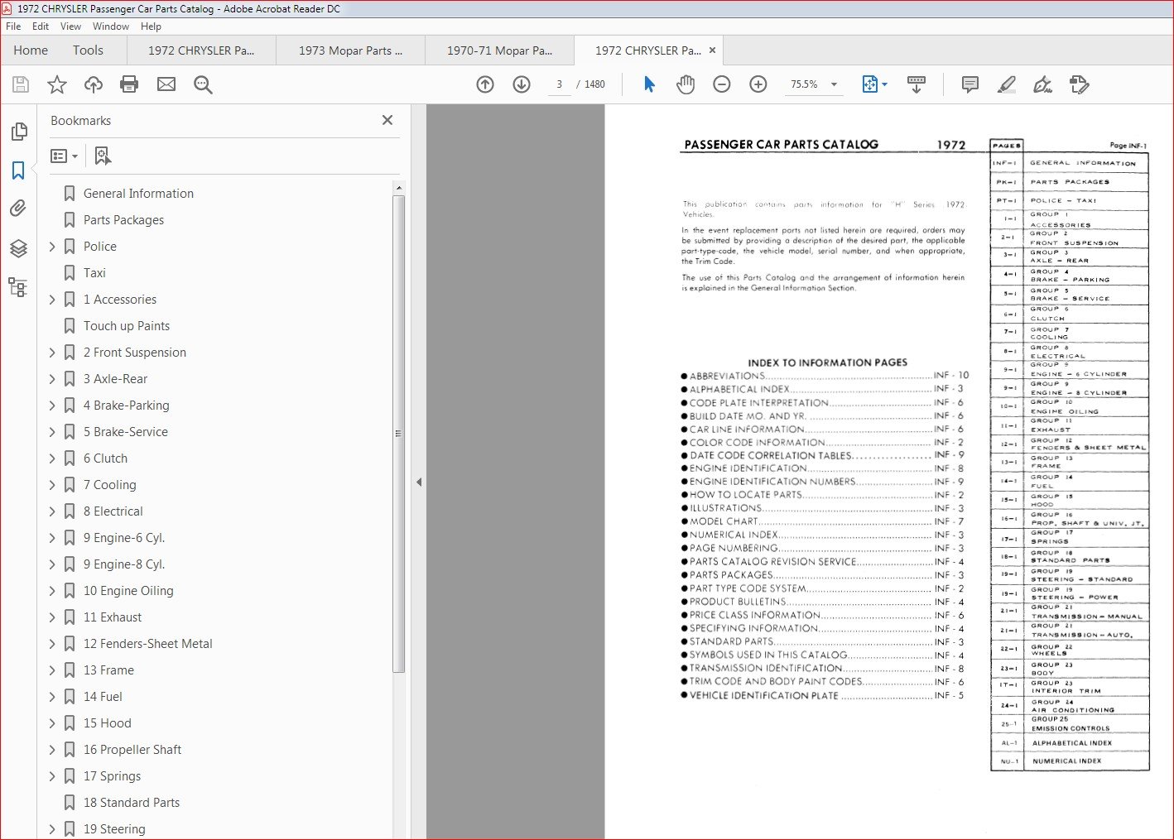The image size is (1174, 840).
Task: Open the Model Tree side panel
Action: (x=18, y=287)
